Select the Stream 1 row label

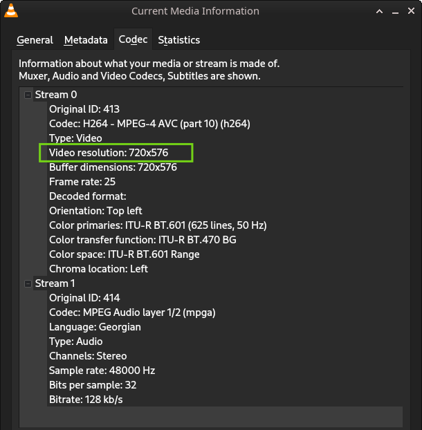55,283
